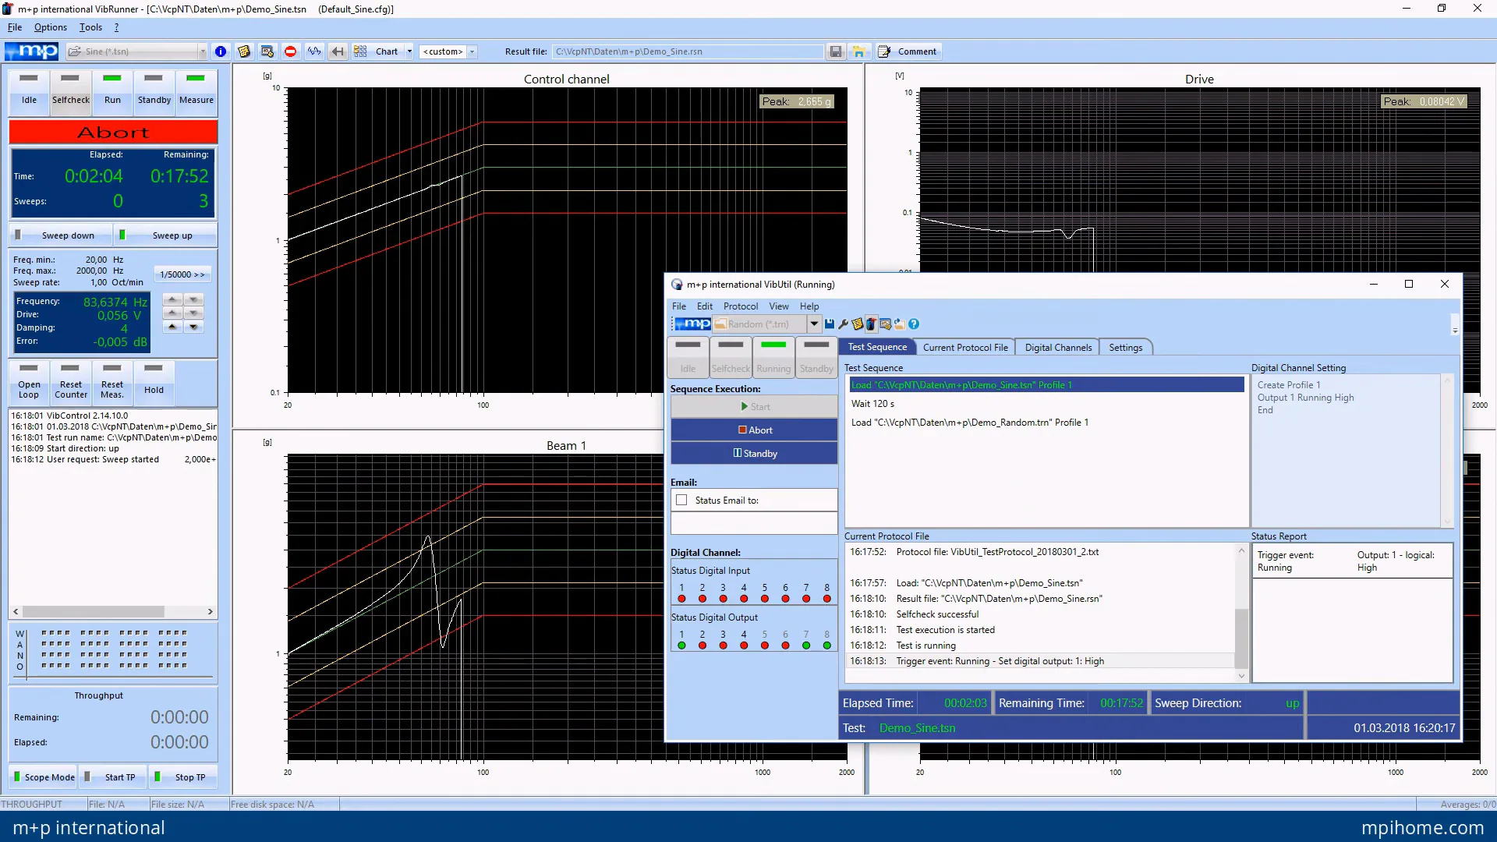Toggle the Open Loop button
Screen dimensions: 1497x842
[29, 382]
